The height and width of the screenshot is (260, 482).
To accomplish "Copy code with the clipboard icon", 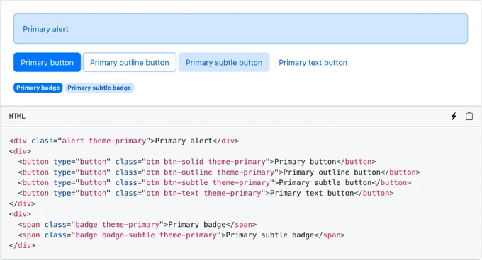I will pyautogui.click(x=469, y=116).
